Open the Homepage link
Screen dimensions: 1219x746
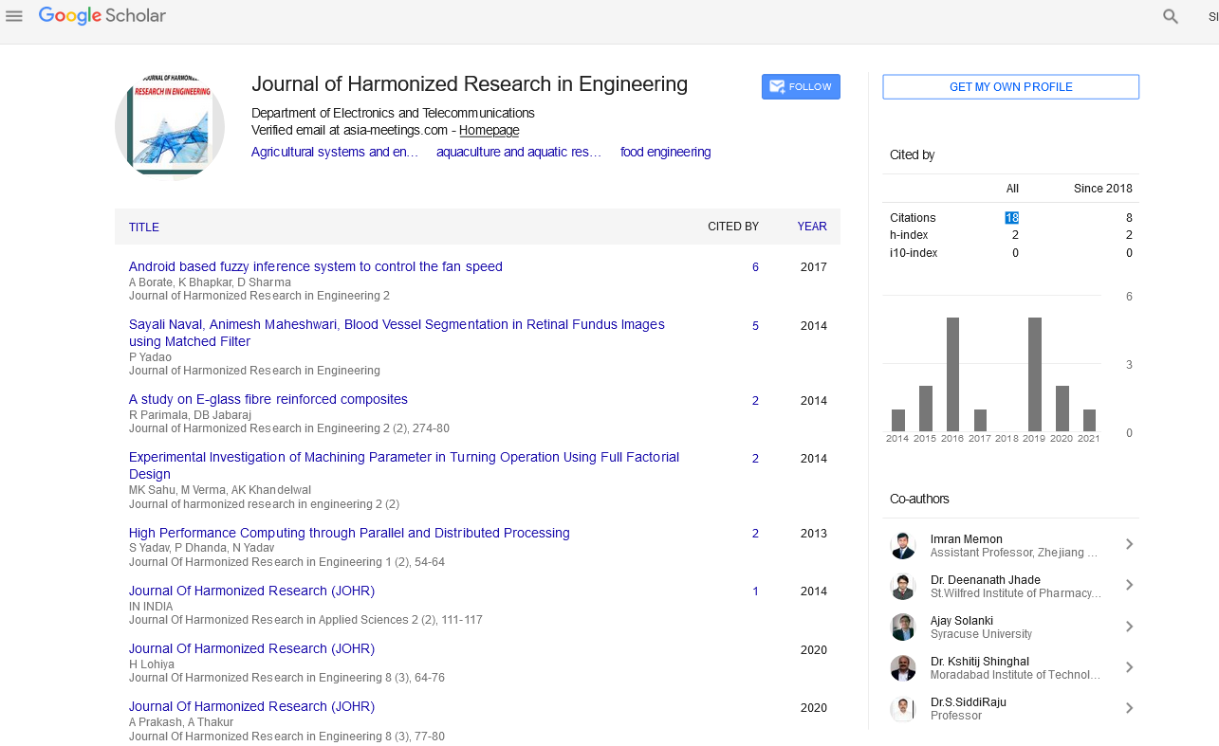[489, 131]
